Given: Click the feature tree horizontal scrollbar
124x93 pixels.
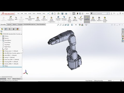Looking at the screenshot, I should 7,77.
